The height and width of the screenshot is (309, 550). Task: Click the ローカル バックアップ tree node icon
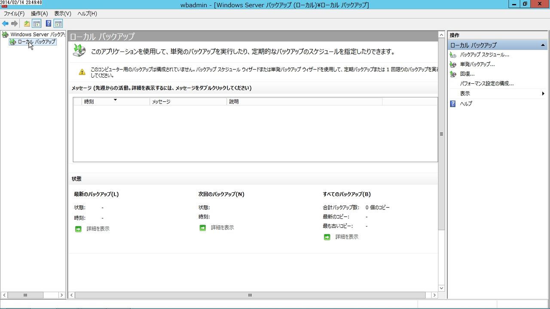point(13,42)
